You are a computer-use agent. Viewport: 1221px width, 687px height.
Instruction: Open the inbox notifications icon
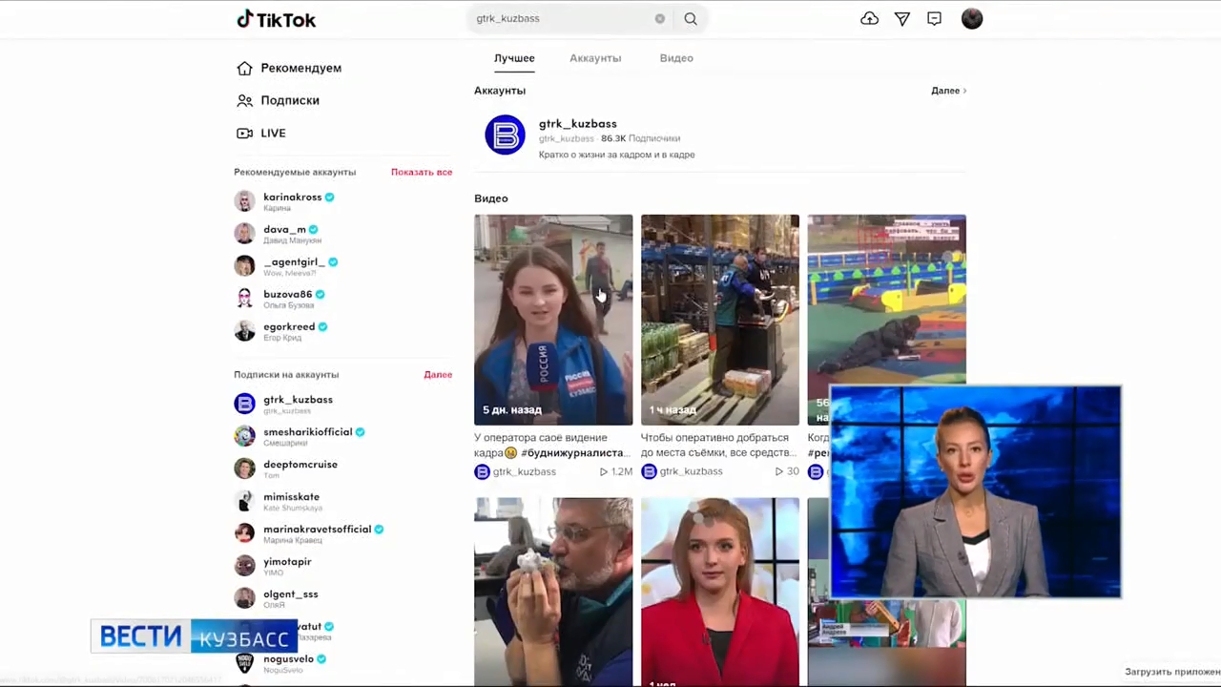934,19
